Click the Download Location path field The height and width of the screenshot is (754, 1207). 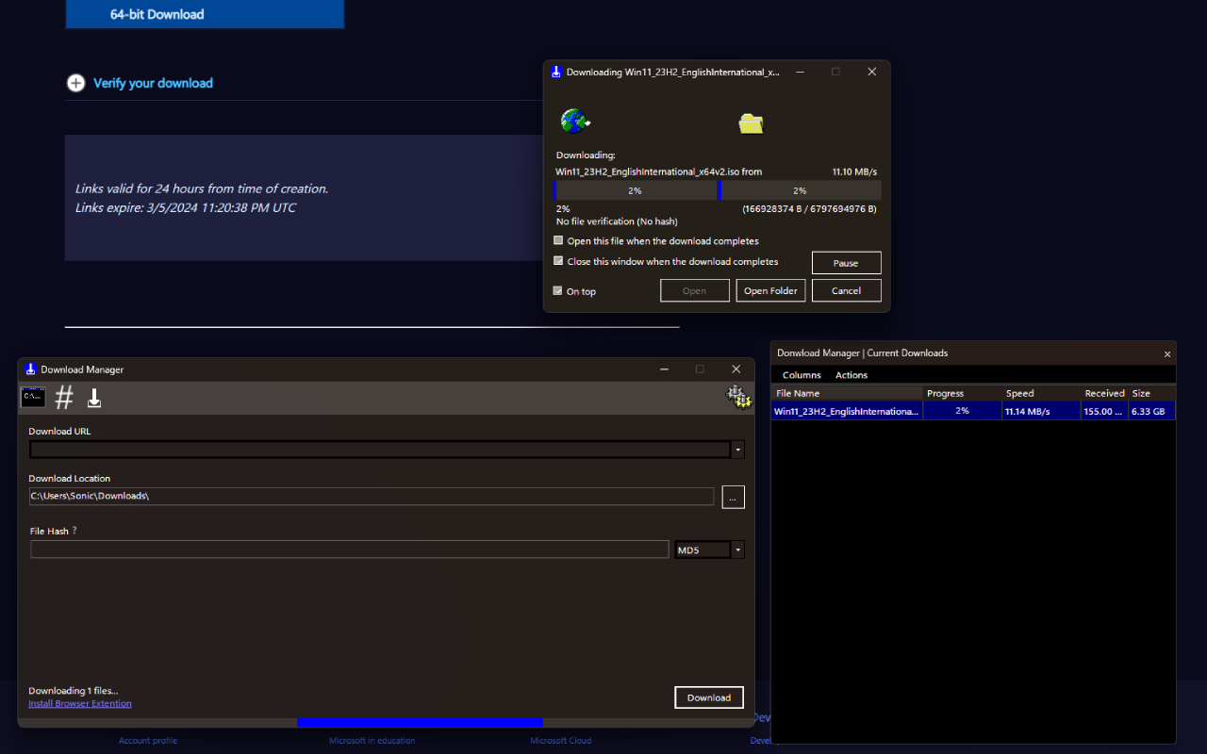coord(372,496)
